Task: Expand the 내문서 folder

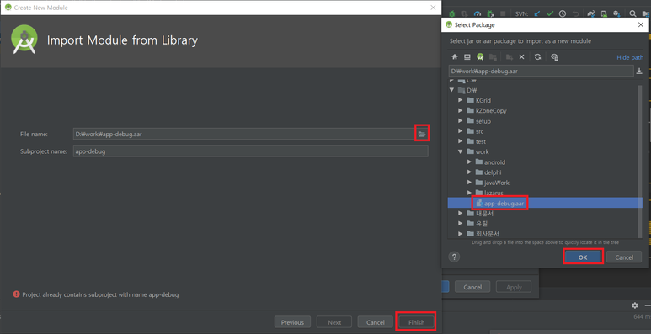Action: [x=461, y=213]
